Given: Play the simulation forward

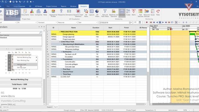Looking at the screenshot, I should pyautogui.click(x=163, y=22).
